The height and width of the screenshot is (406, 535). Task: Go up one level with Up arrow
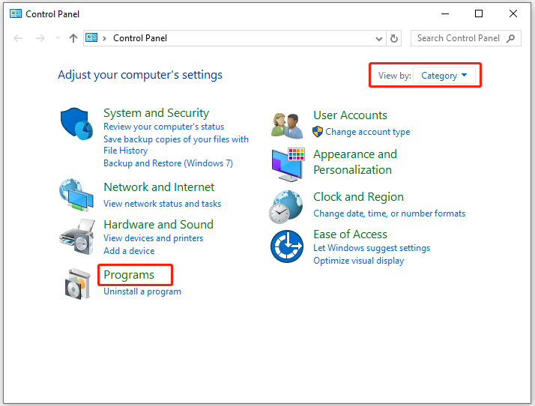click(x=73, y=38)
